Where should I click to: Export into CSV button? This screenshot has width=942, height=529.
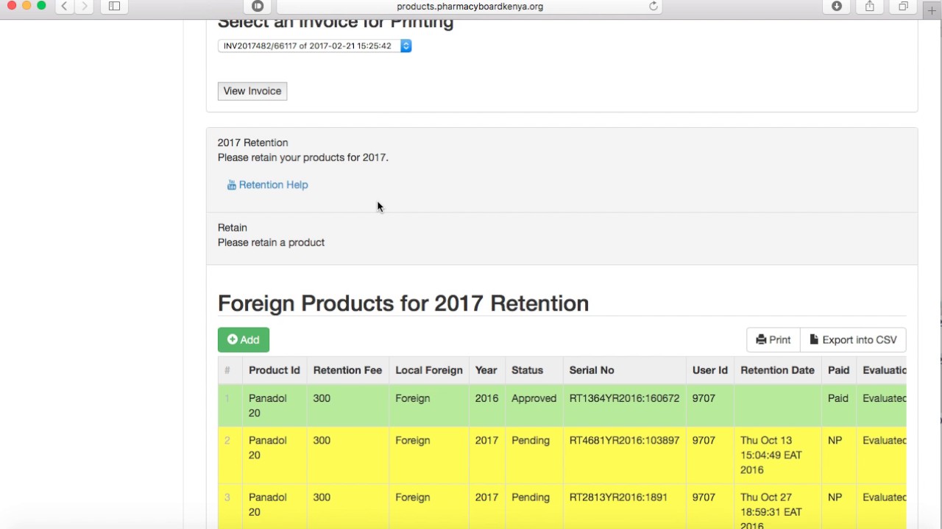point(853,339)
